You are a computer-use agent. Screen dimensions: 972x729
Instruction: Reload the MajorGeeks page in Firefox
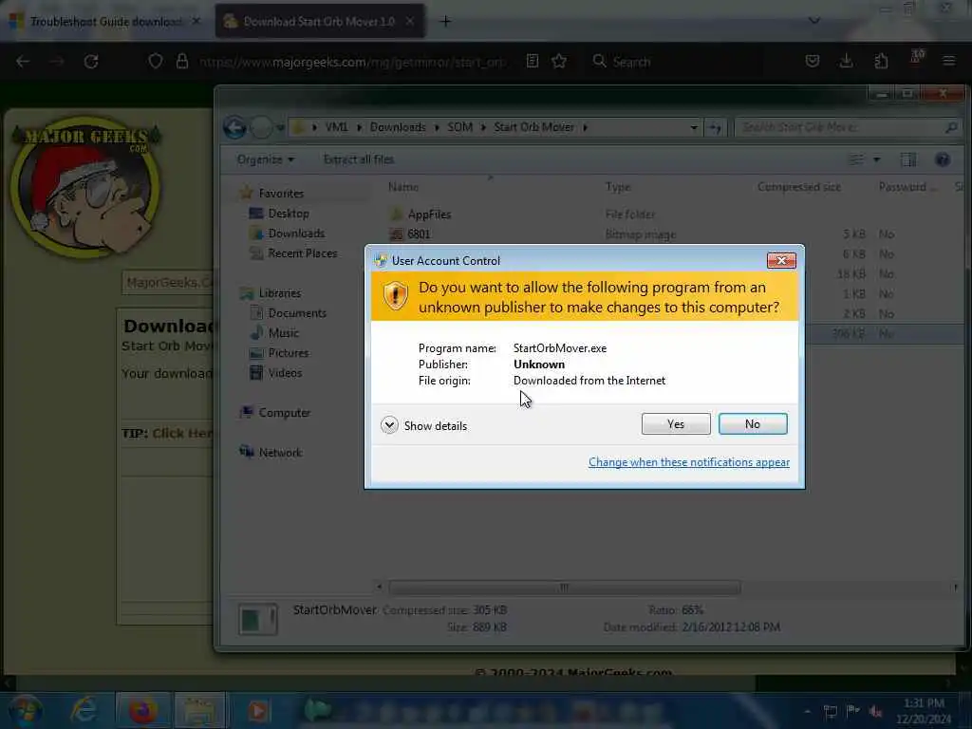point(91,62)
